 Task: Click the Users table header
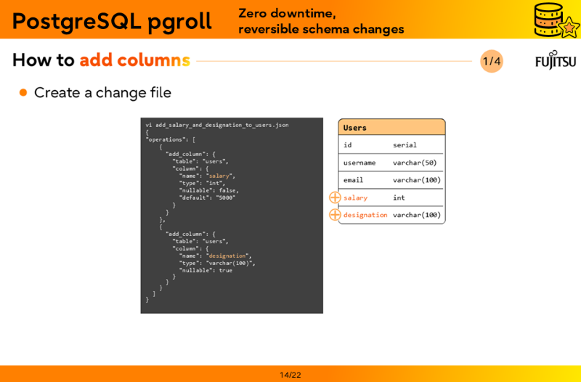point(391,127)
